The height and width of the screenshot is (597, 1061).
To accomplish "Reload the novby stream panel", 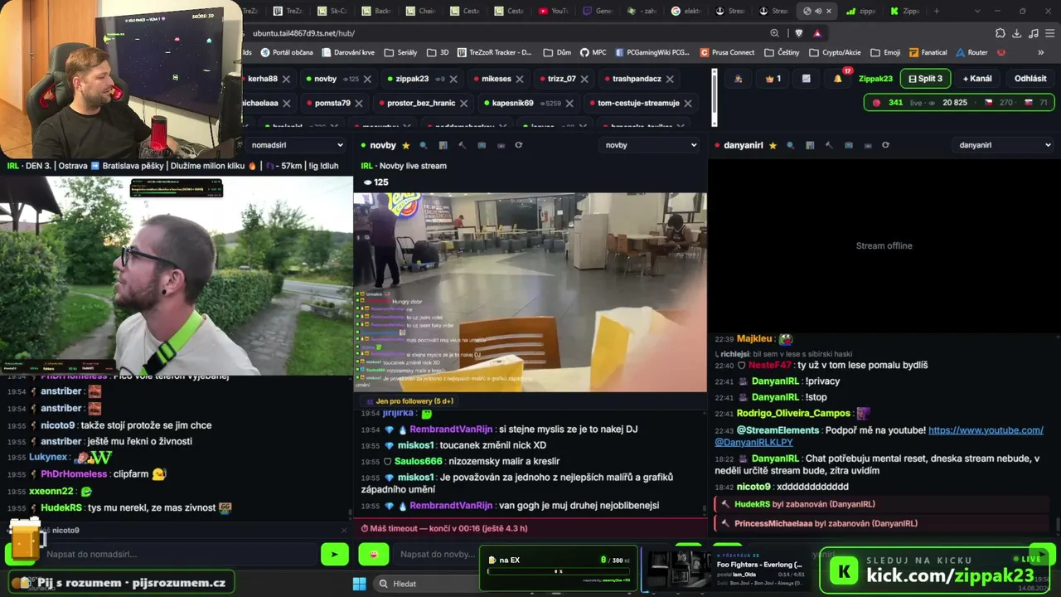I will pos(519,145).
